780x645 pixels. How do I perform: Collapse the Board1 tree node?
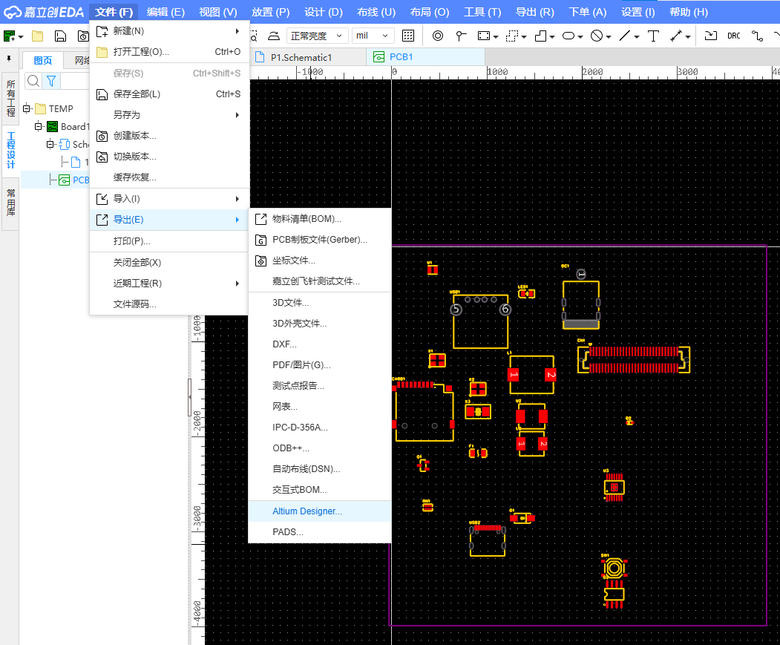coord(39,126)
